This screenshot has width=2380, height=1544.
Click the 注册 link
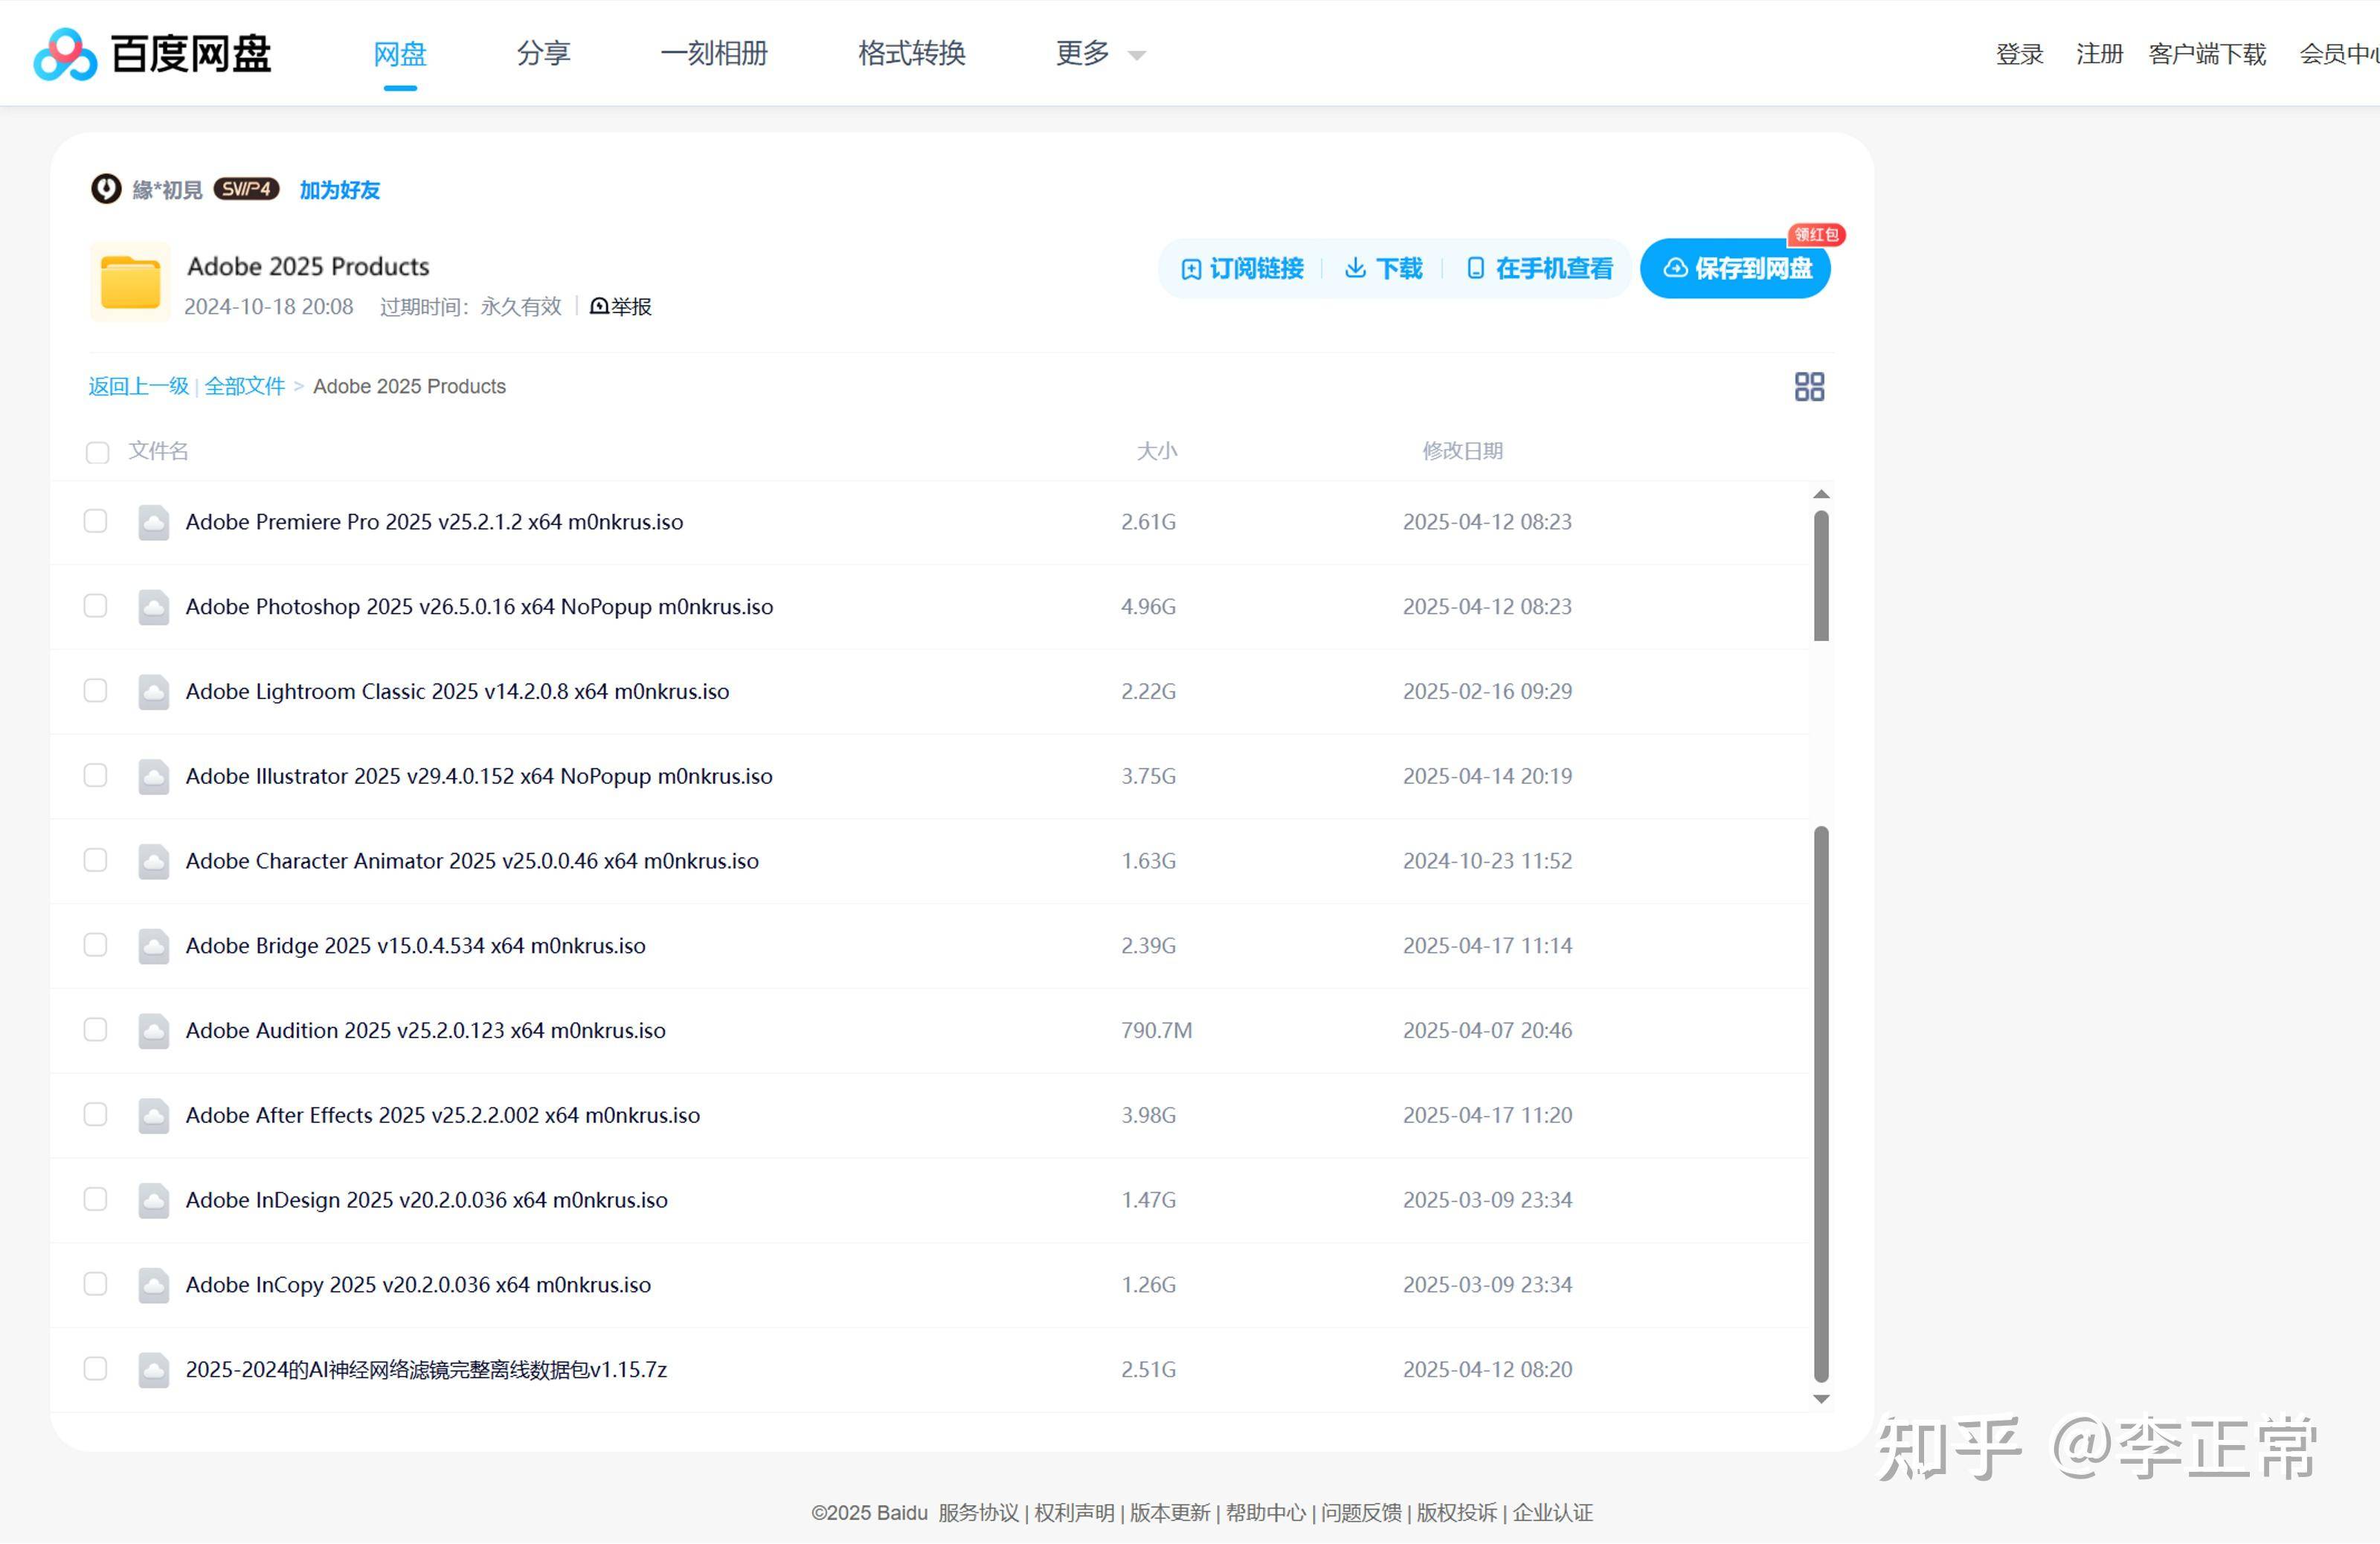(2100, 54)
